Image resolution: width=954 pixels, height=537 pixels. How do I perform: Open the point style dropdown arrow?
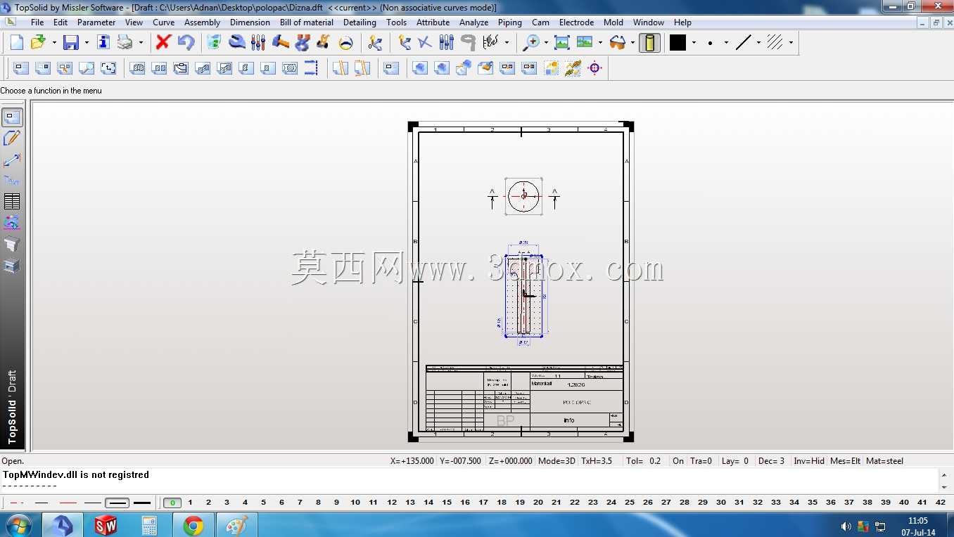726,43
